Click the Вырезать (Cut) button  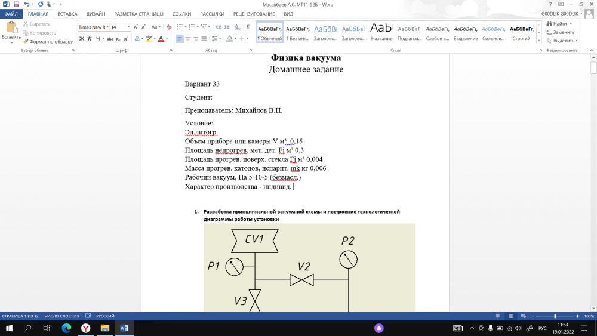pos(36,24)
